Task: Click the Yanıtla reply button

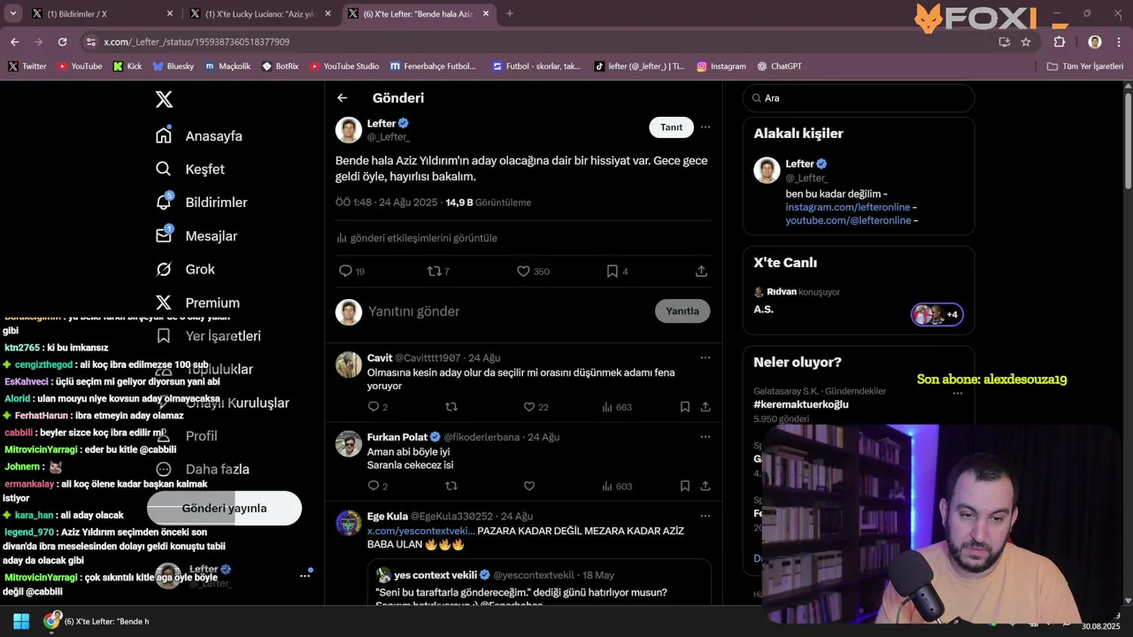Action: (682, 311)
